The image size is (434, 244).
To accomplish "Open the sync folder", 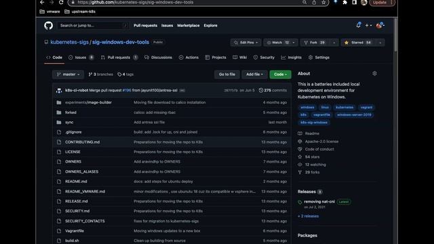I will click(x=69, y=122).
